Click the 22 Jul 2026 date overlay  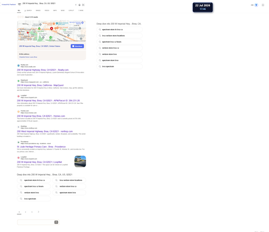pos(203,7)
